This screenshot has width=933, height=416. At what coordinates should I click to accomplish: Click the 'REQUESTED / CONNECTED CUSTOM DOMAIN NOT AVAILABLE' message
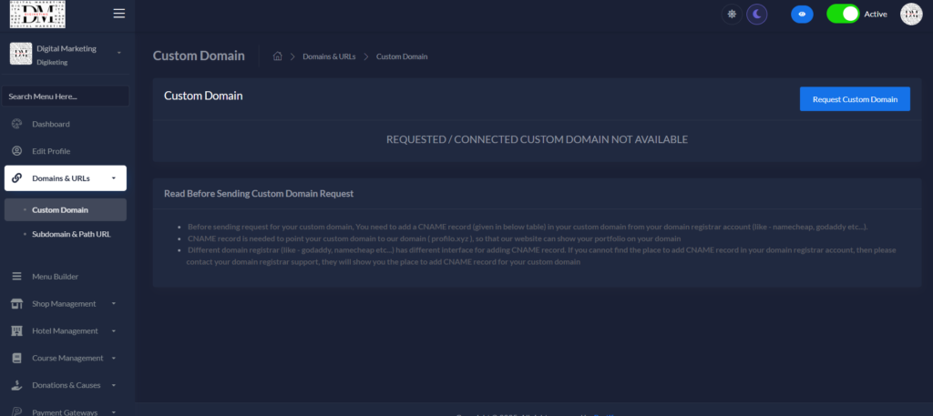pos(537,139)
